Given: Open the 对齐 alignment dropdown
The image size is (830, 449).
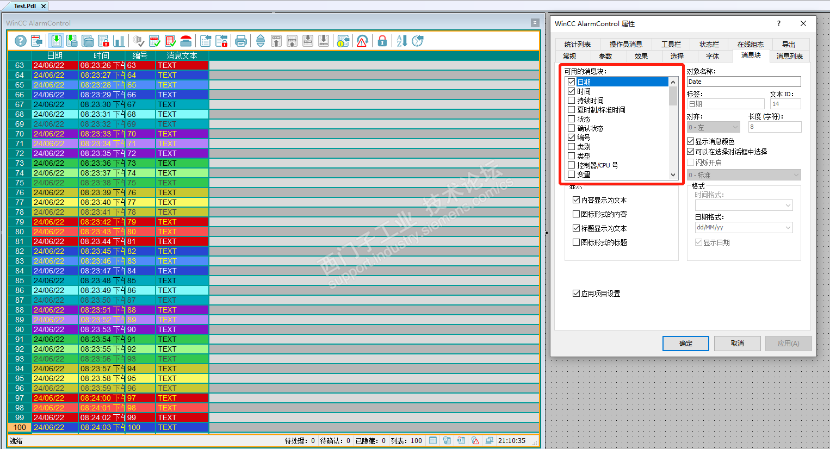Looking at the screenshot, I should pyautogui.click(x=714, y=127).
